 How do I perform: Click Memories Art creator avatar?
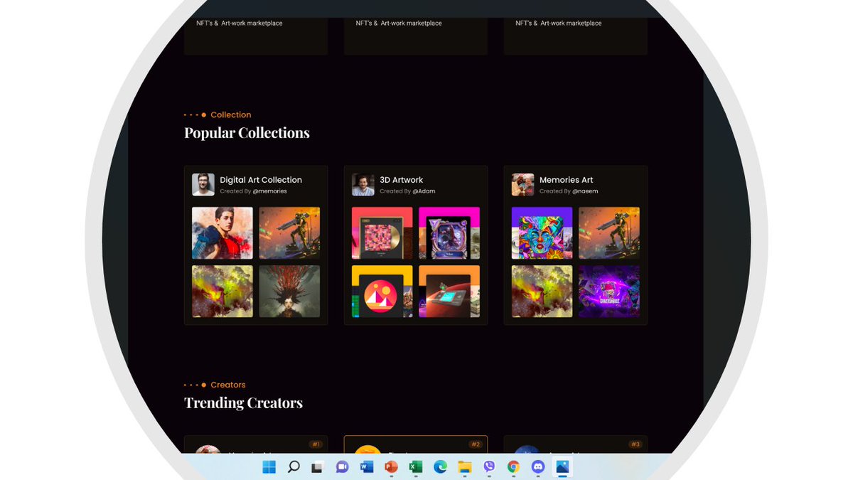point(523,185)
